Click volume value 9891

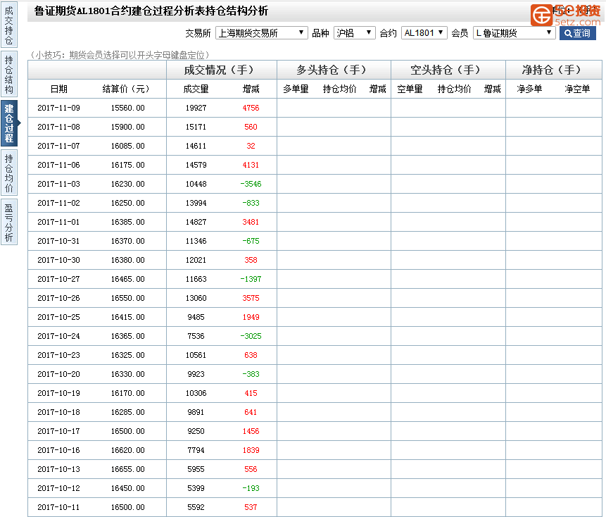click(196, 412)
